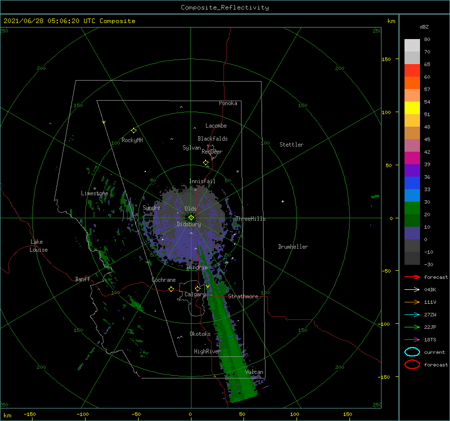Click the green 22JP arrow symbol
Screen dimensions: 450x421
[x=412, y=327]
